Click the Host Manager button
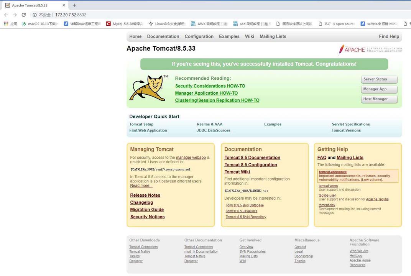The height and width of the screenshot is (276, 411). click(379, 99)
